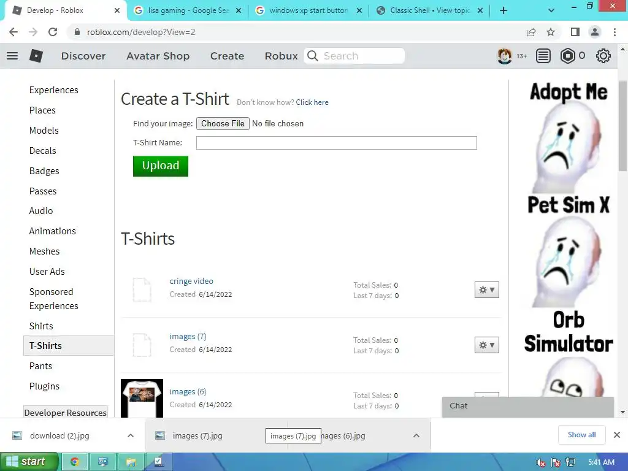Open the notifications feed icon

543,56
